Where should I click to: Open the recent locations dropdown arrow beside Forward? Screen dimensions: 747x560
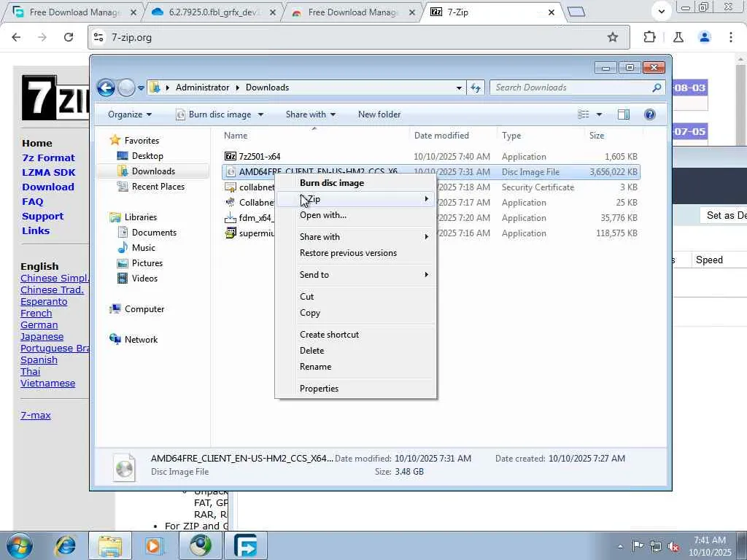click(x=141, y=87)
